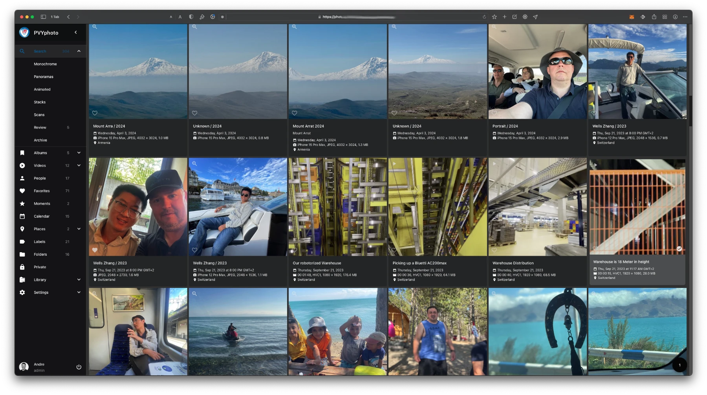Collapse the Search section chevron
The width and height of the screenshot is (707, 395).
pos(79,51)
